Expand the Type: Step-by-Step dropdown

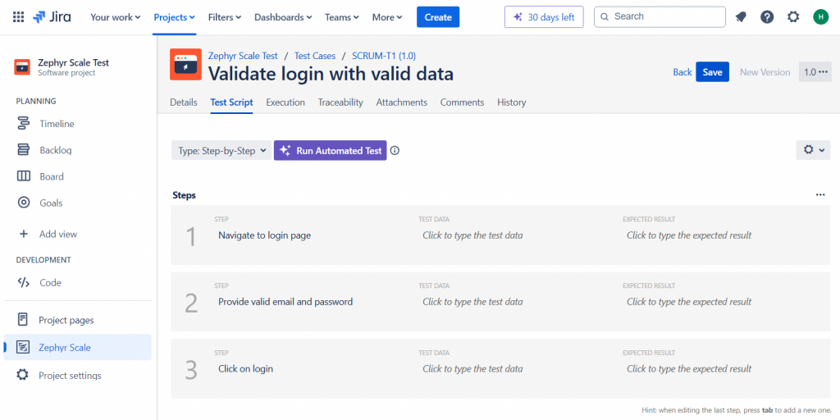click(x=221, y=151)
